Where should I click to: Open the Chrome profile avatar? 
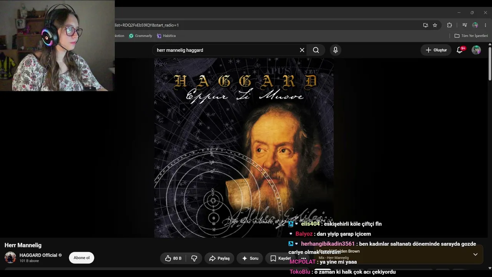click(475, 25)
